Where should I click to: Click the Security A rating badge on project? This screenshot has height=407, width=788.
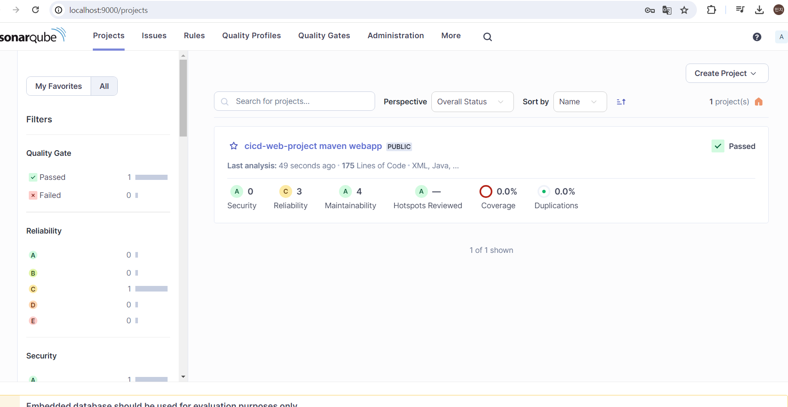pyautogui.click(x=237, y=191)
